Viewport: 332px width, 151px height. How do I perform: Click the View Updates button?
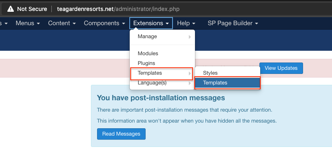281,68
